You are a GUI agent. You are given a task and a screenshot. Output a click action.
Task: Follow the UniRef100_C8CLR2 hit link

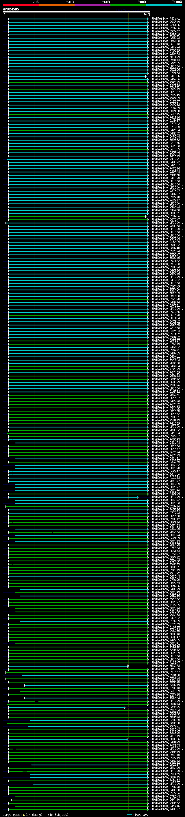(x=166, y=500)
